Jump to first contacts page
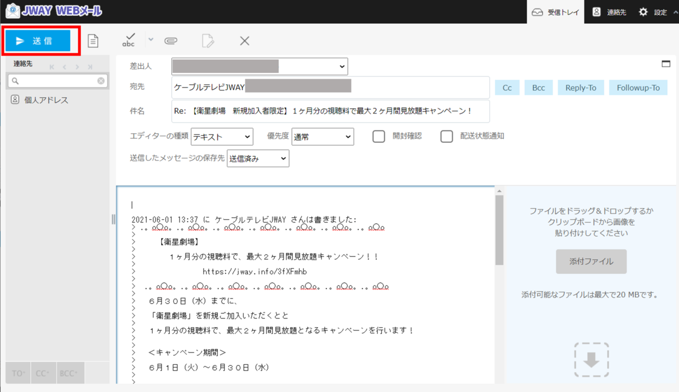This screenshot has width=679, height=392. point(53,67)
